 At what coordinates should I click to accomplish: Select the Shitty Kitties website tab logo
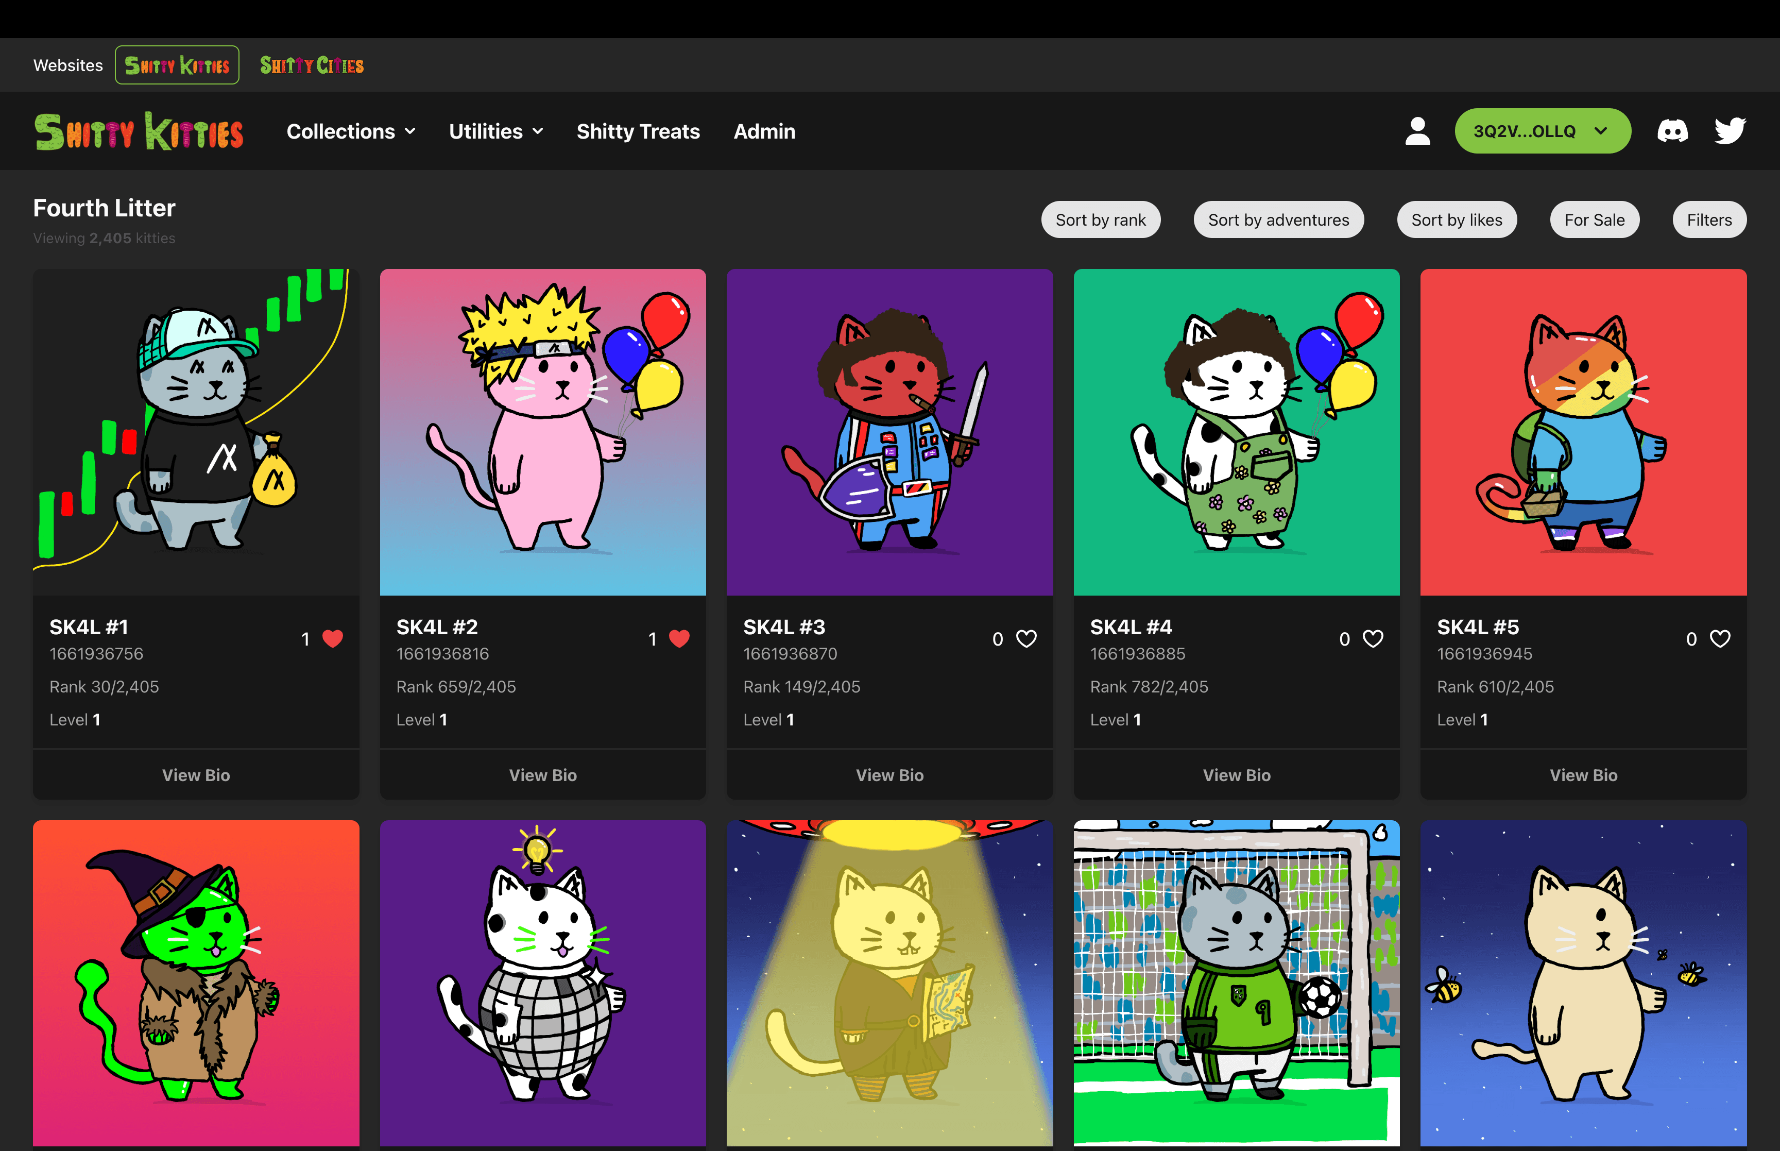tap(177, 66)
